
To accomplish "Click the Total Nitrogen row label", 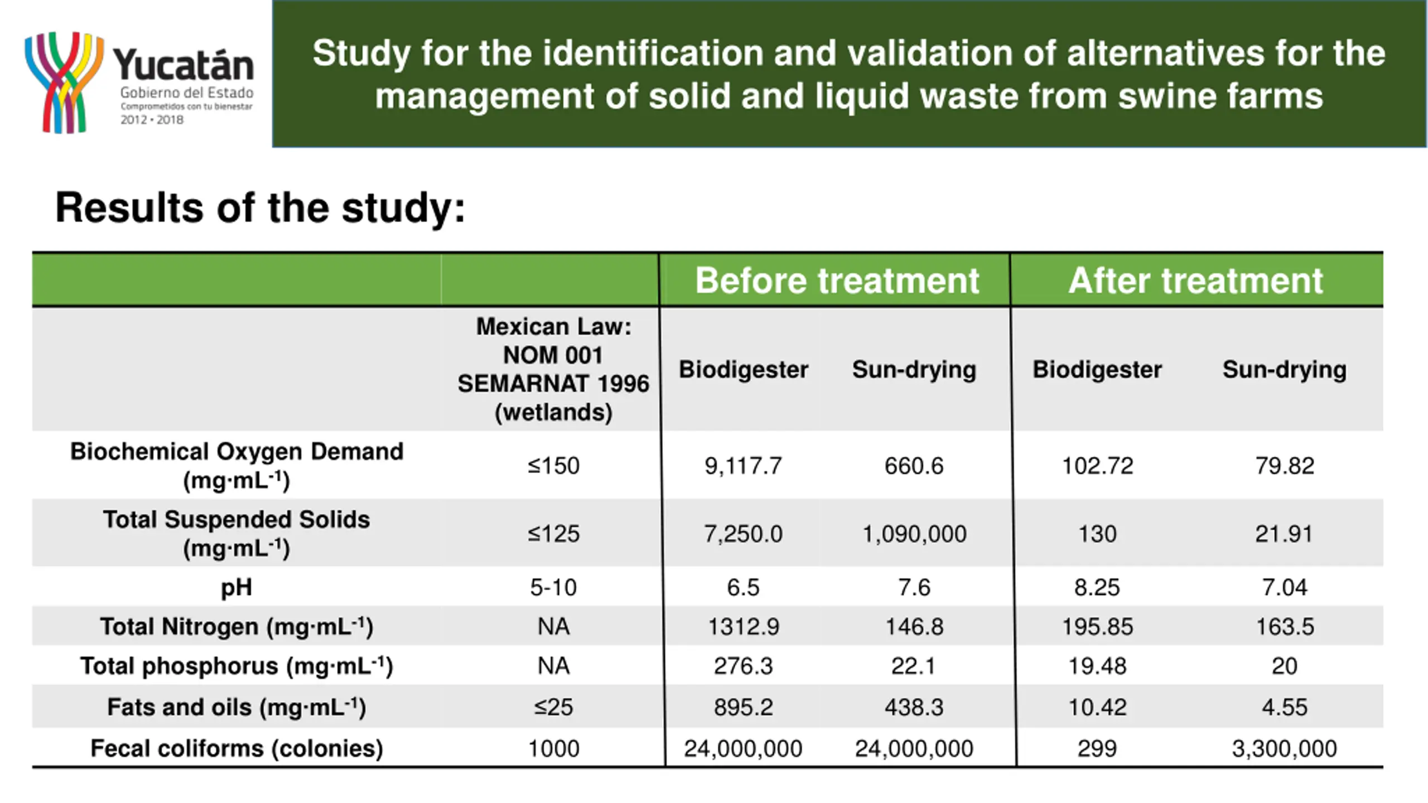I will tap(237, 627).
